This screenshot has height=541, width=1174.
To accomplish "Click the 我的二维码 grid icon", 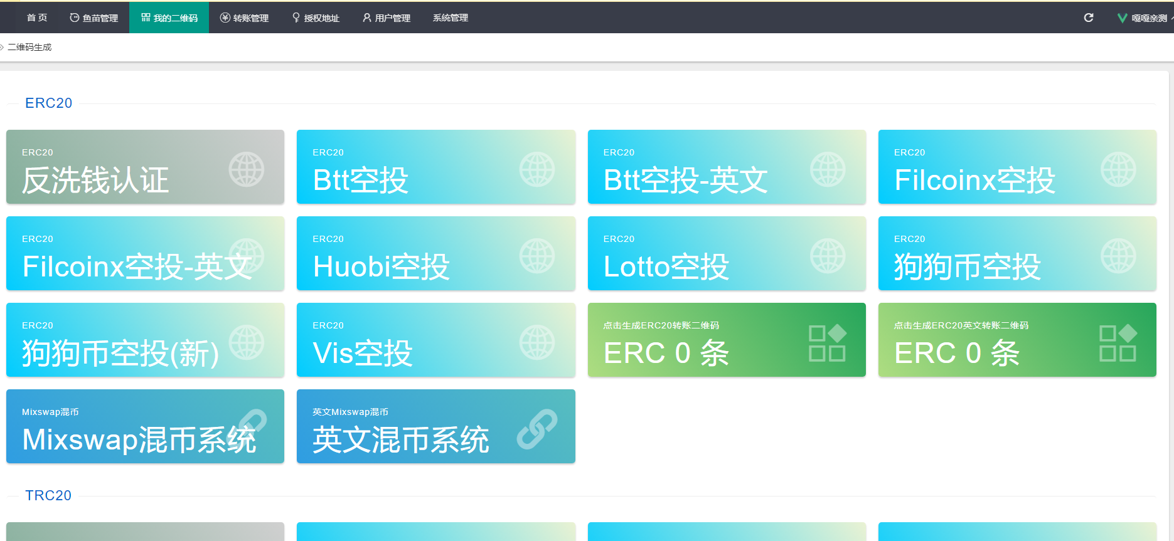I will coord(146,18).
